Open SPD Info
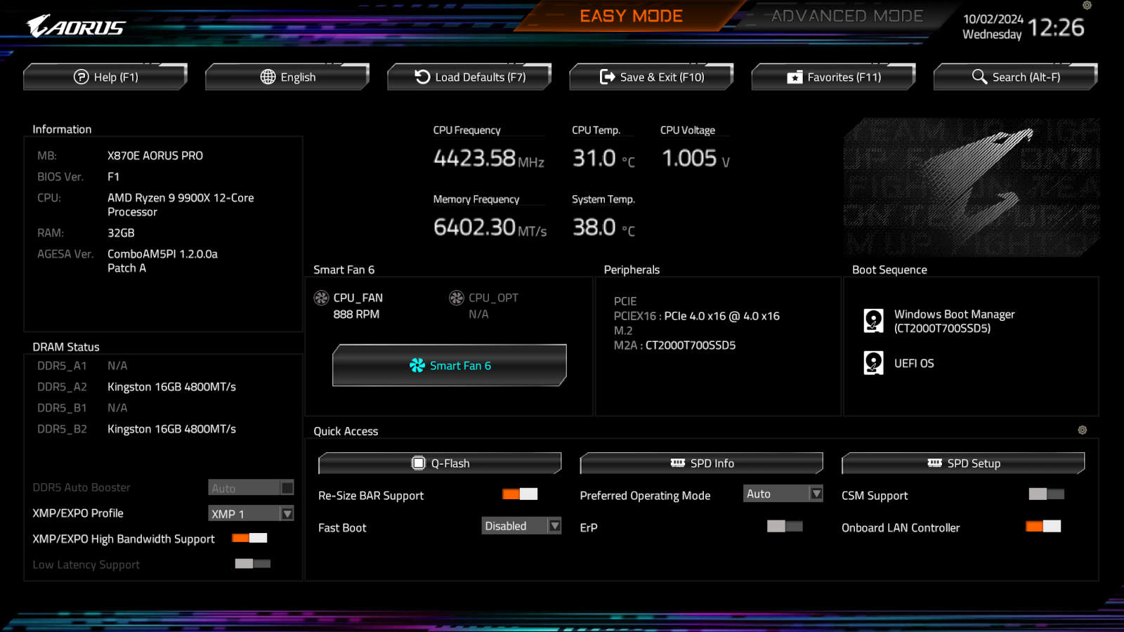The width and height of the screenshot is (1124, 632). pos(701,463)
